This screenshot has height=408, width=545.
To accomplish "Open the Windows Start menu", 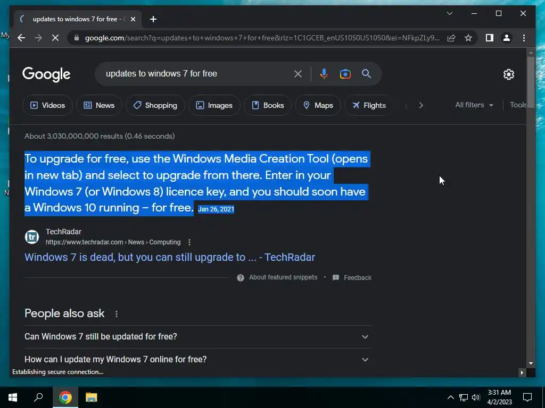I will click(x=13, y=397).
